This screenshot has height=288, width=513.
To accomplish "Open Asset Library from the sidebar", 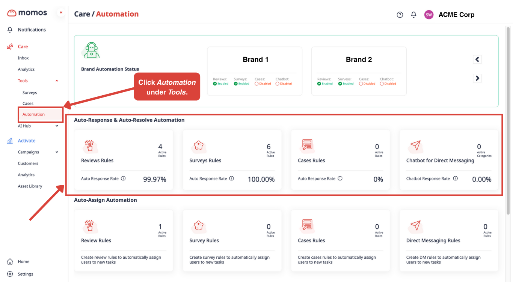I will click(x=30, y=186).
